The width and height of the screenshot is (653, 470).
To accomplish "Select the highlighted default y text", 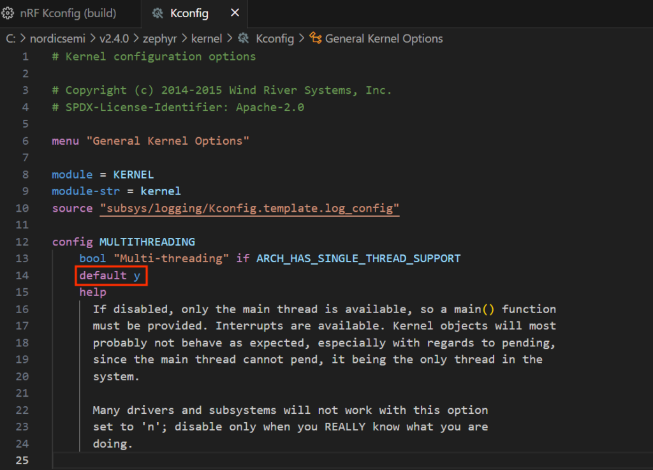I will (x=110, y=275).
